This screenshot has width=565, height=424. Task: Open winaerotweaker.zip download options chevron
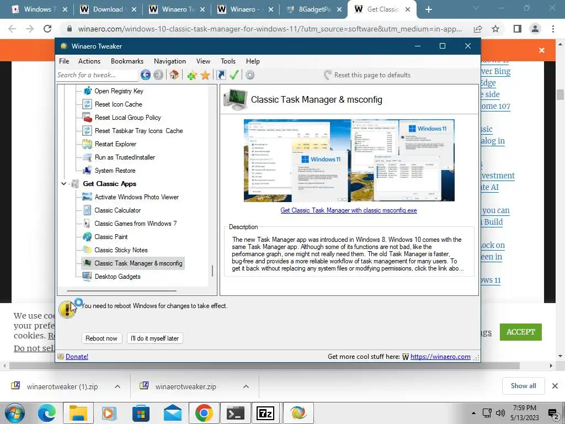click(246, 386)
